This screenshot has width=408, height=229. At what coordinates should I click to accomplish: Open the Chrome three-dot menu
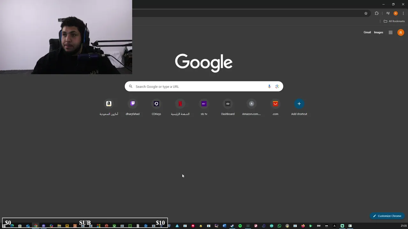[x=403, y=13]
